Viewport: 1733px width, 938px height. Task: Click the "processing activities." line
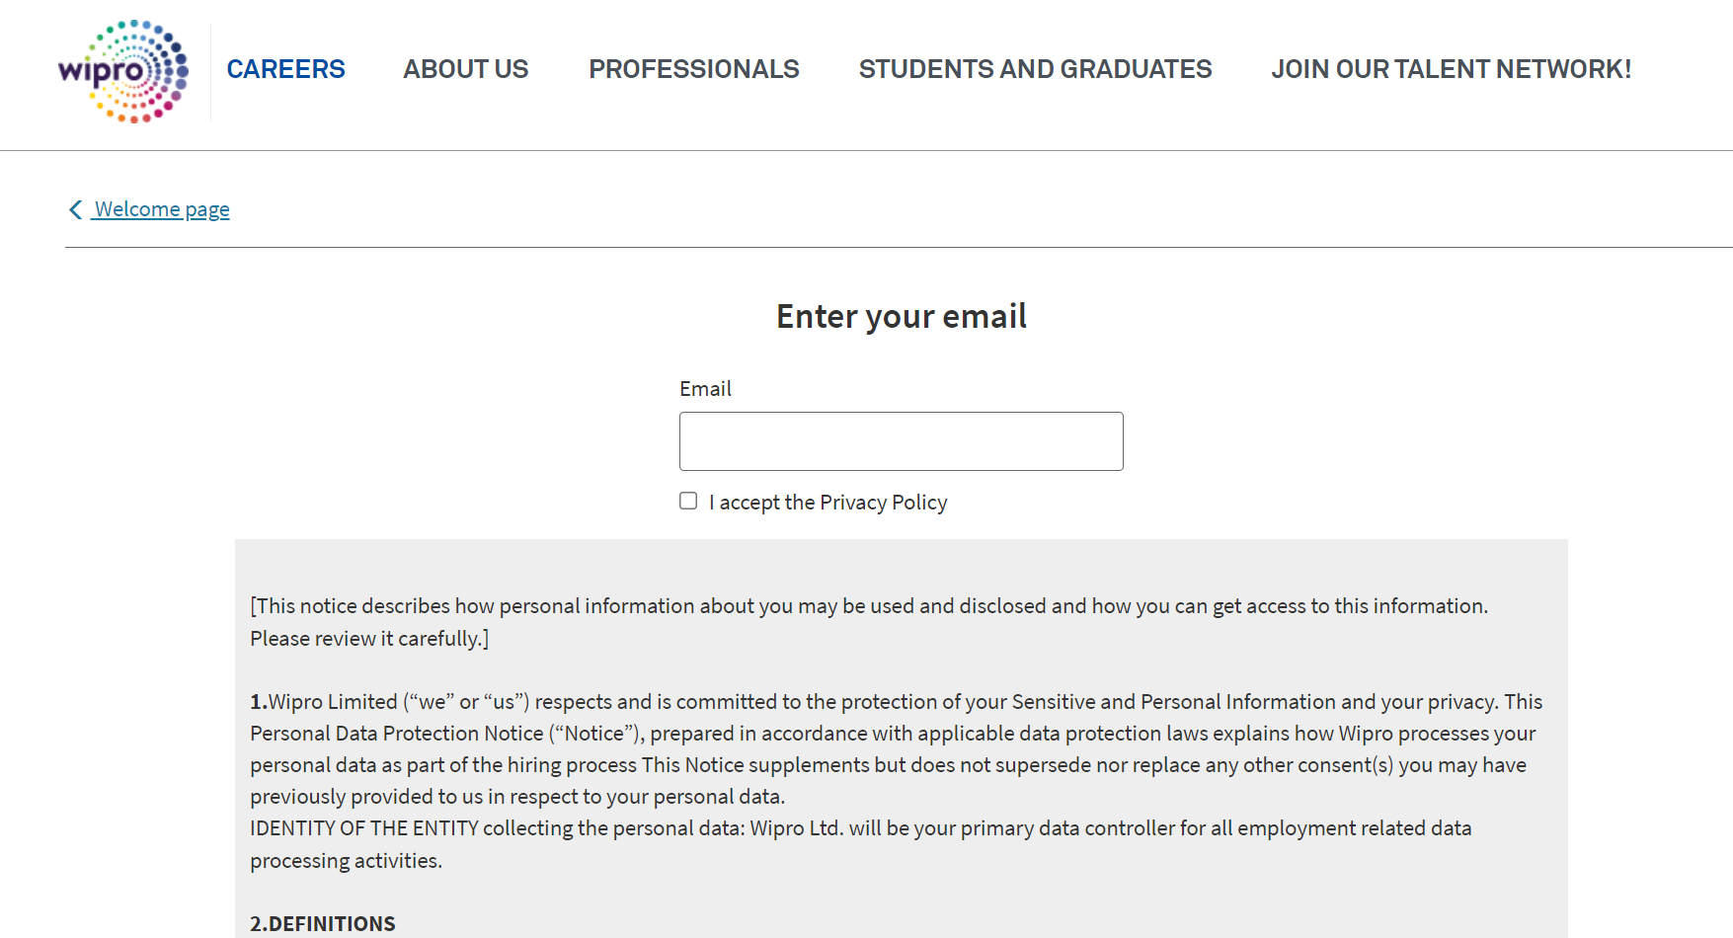click(346, 861)
